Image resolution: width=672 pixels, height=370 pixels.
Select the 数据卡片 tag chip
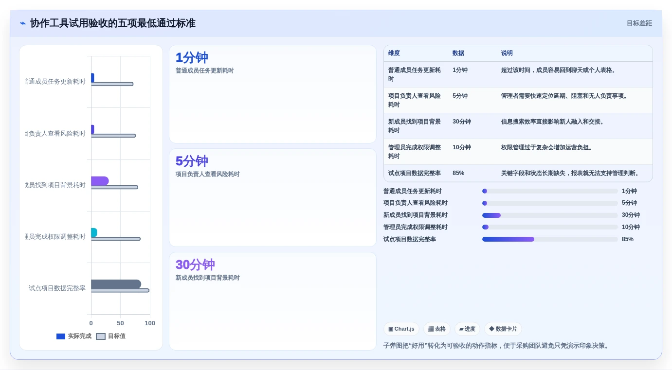click(x=503, y=329)
